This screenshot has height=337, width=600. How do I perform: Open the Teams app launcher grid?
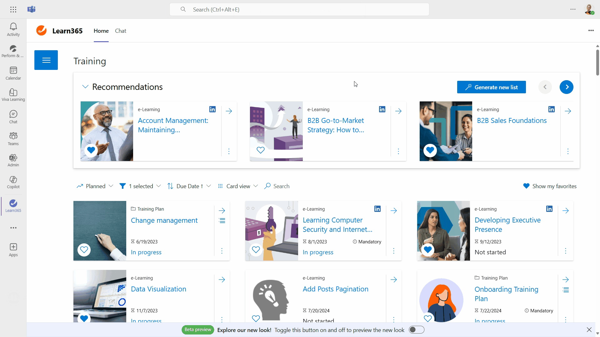[x=13, y=9]
